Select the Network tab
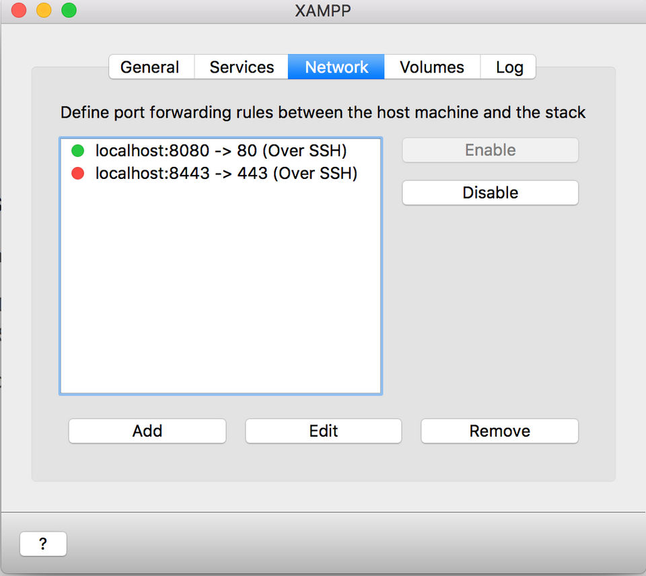Image resolution: width=646 pixels, height=576 pixels. 336,67
